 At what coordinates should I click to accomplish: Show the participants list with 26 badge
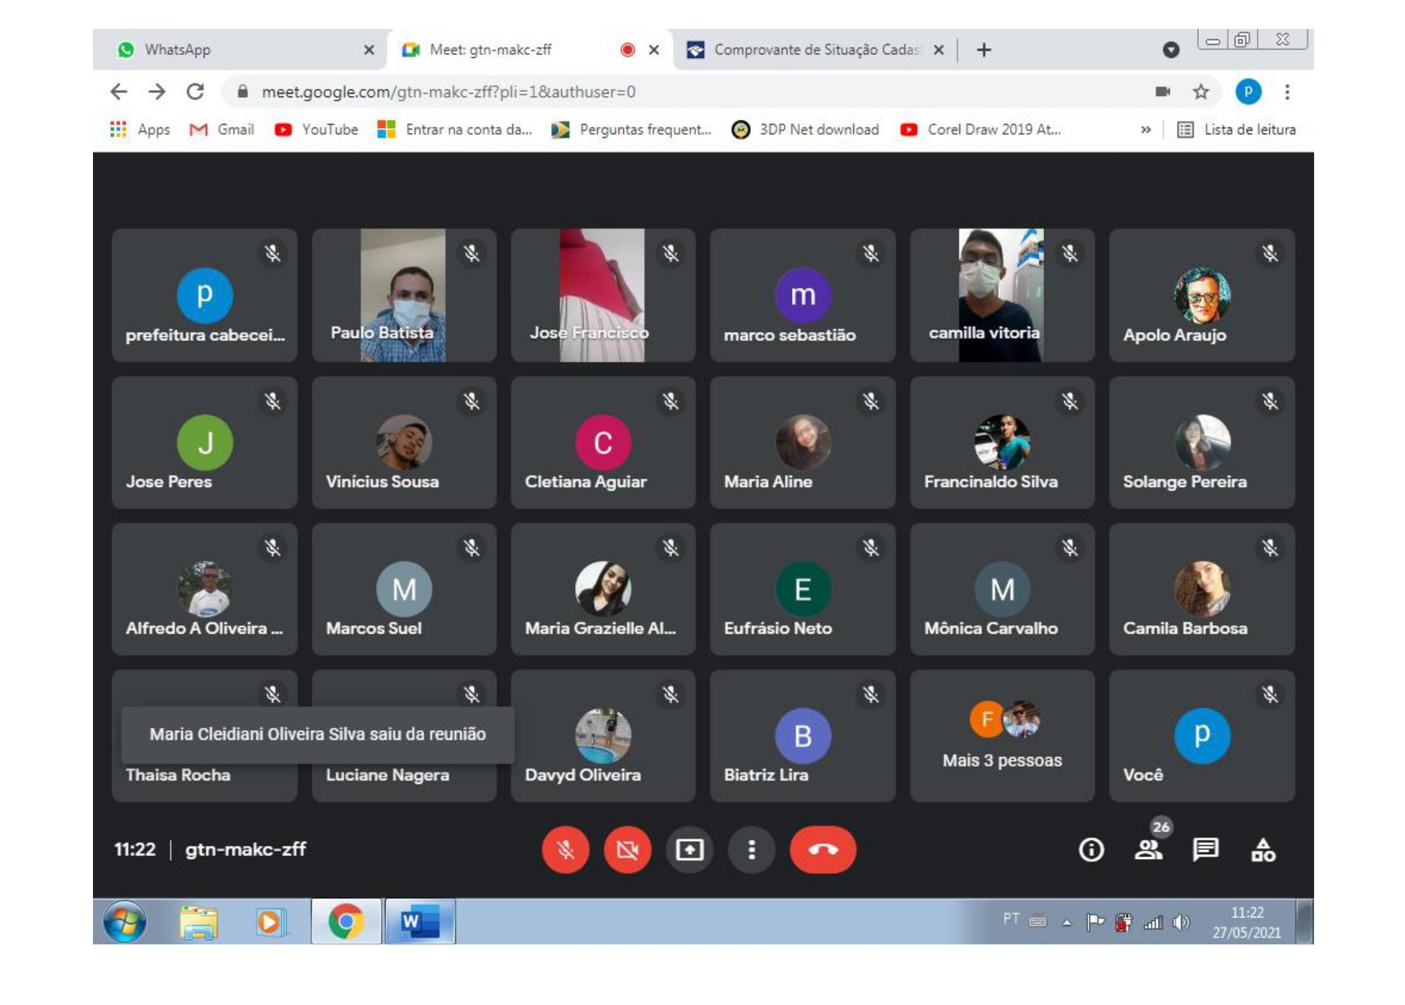click(1148, 849)
